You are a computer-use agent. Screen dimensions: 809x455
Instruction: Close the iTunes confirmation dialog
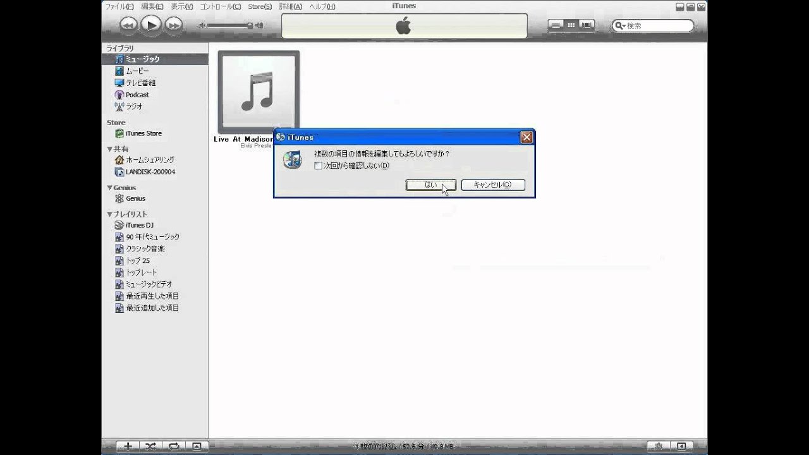[526, 137]
